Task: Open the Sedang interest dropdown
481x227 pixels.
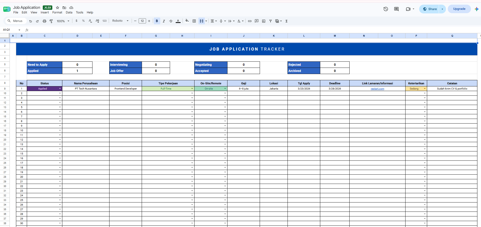Action: (425, 89)
